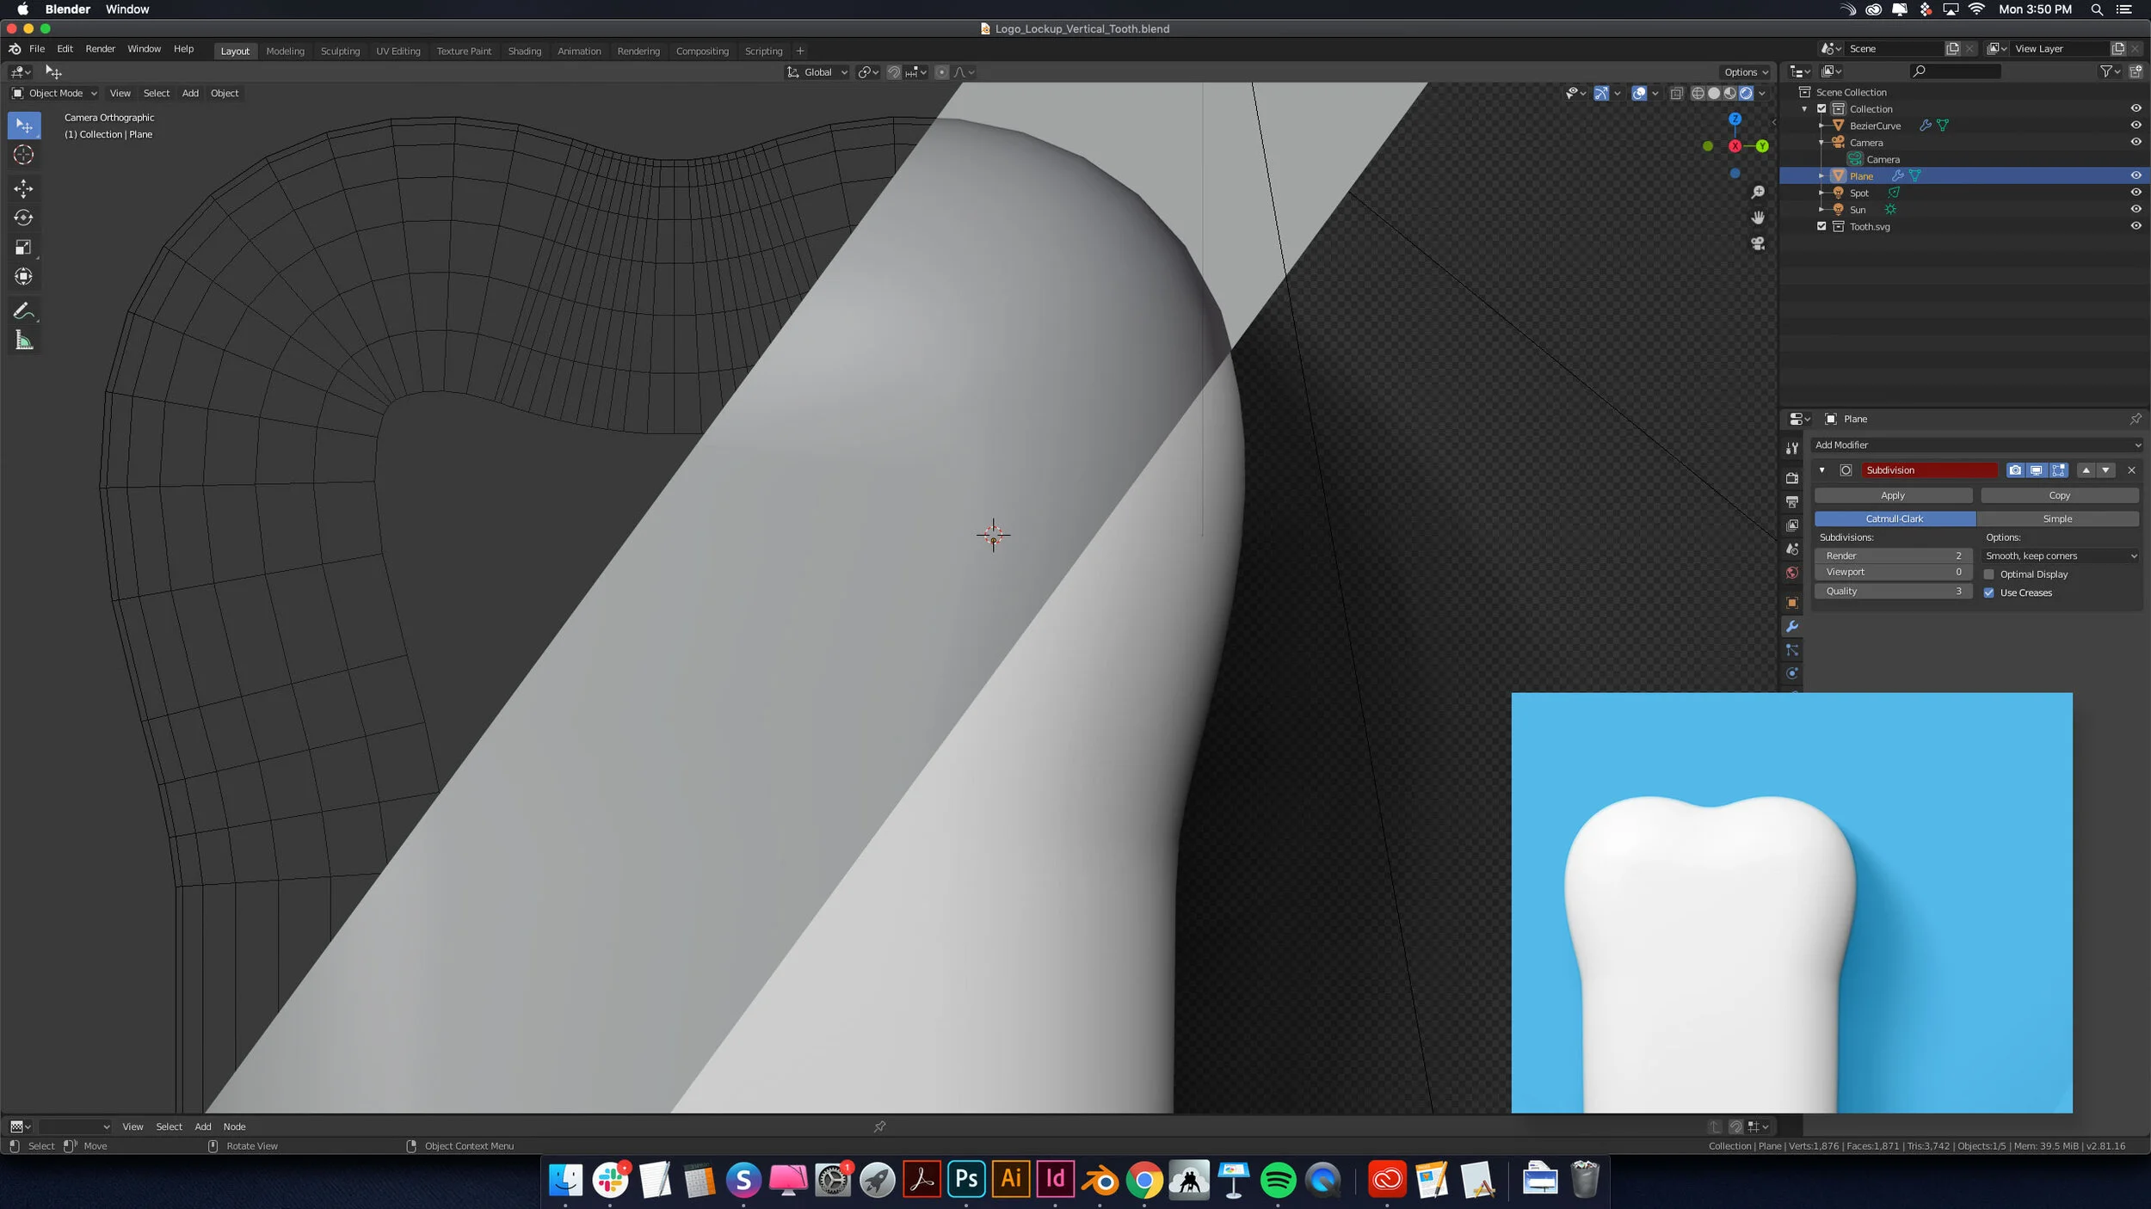
Task: Select the Move tool in the toolbar
Action: click(x=23, y=188)
